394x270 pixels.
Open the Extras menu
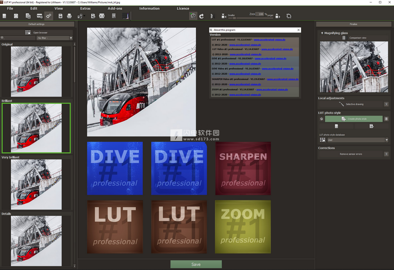tap(85, 8)
